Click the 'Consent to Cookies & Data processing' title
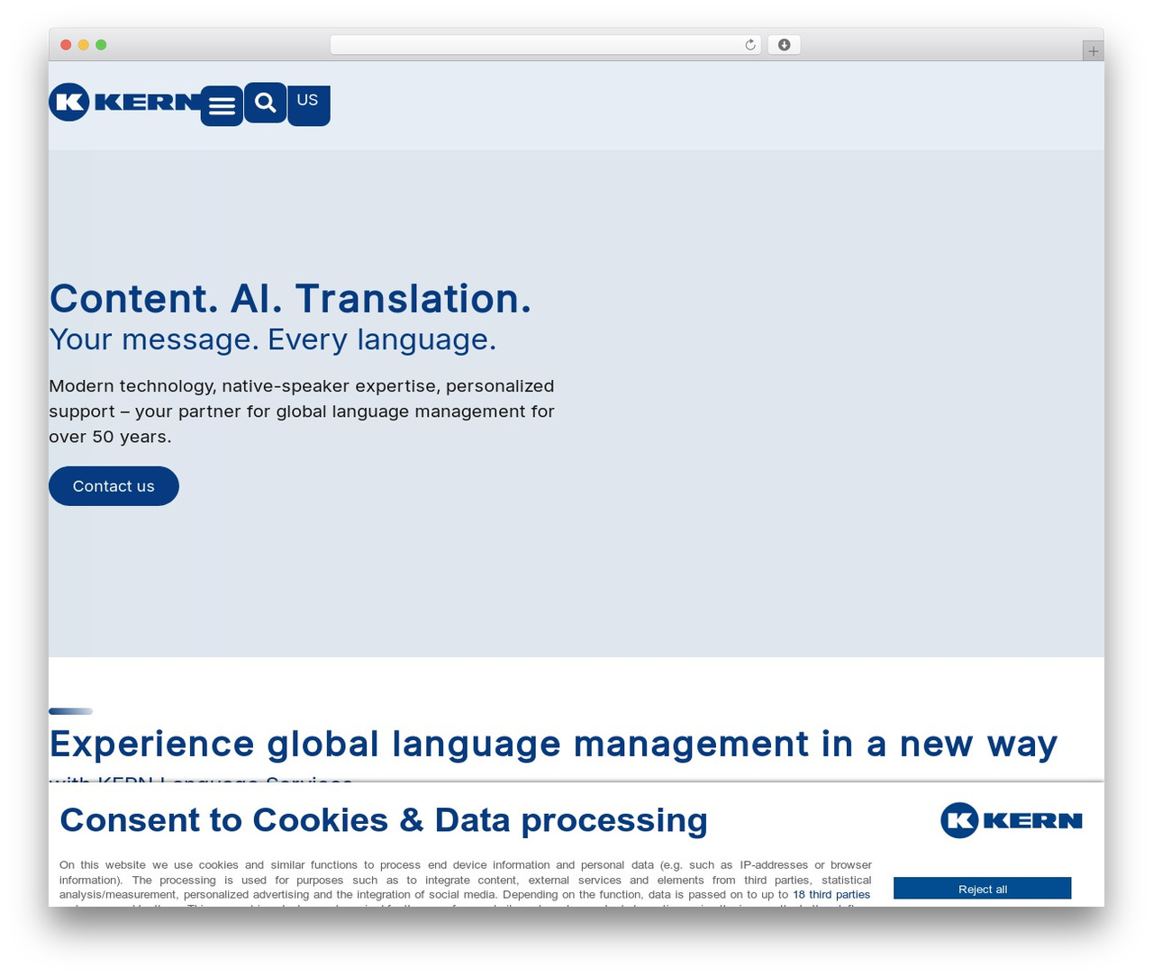This screenshot has height=976, width=1153. tap(384, 820)
